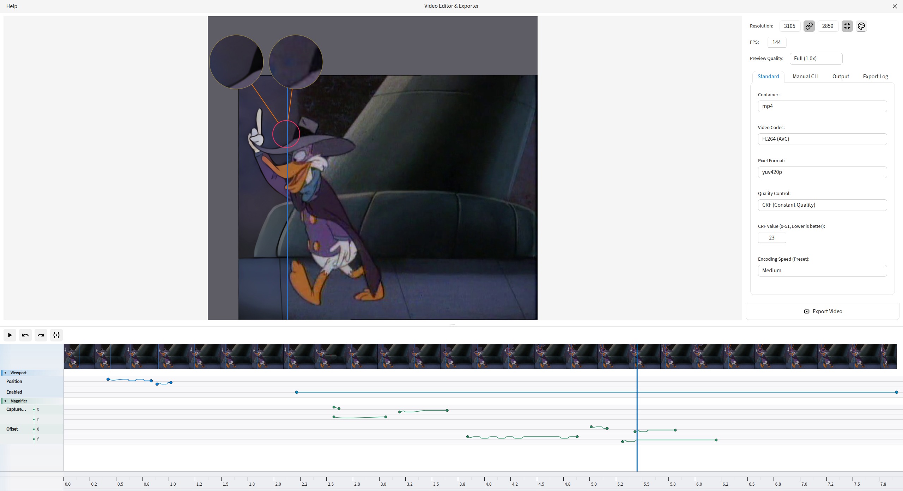The height and width of the screenshot is (491, 903).
Task: Select the Offset Y channel
Action: (38, 439)
